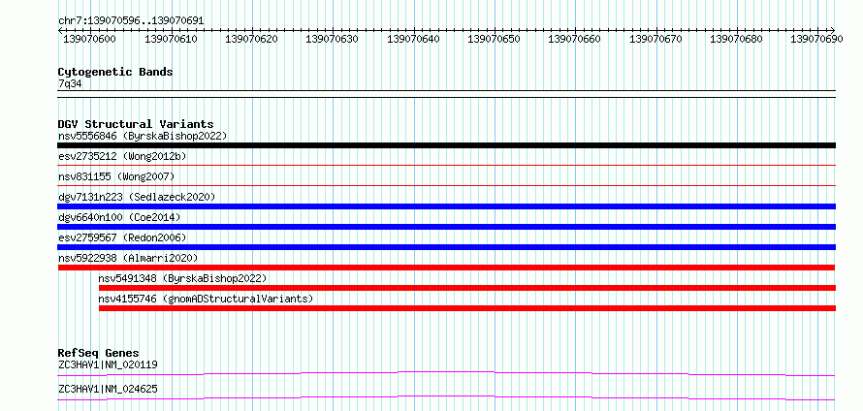Open variant nsv831155 (Wong2007) label
Screen dimensions: 863x411
116,176
